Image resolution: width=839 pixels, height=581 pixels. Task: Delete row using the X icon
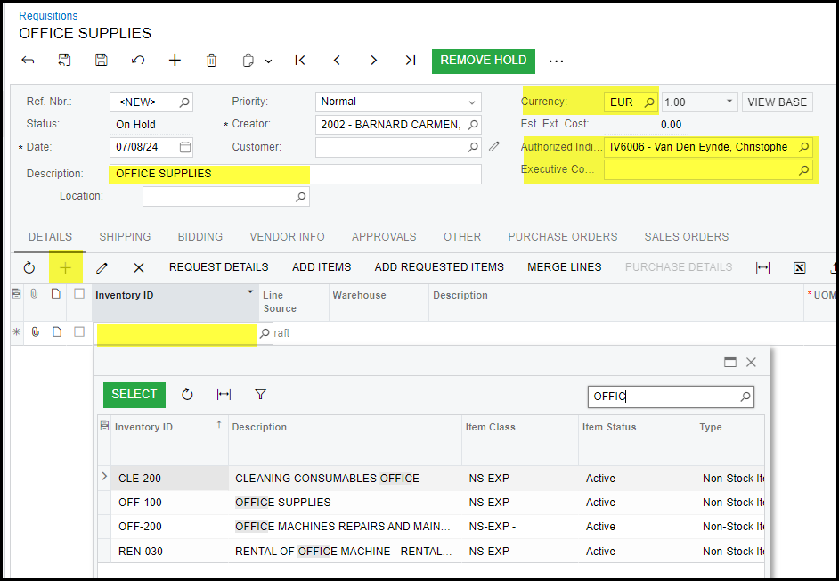point(139,267)
